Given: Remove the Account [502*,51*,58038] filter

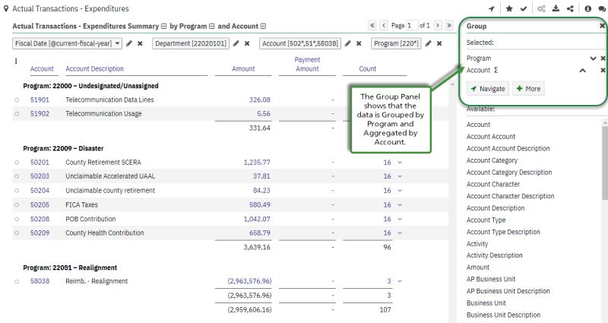Looking at the screenshot, I should 359,43.
